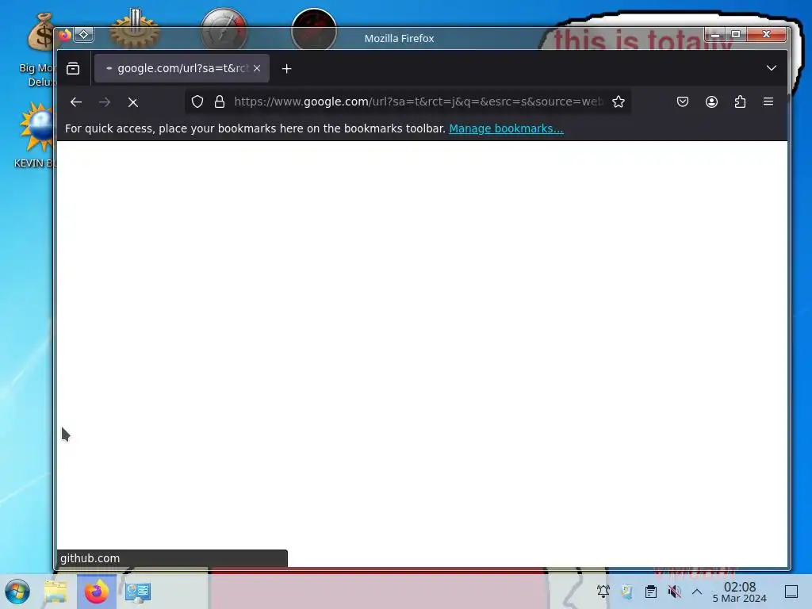This screenshot has width=812, height=609.
Task: Stop loading the current page
Action: click(x=133, y=102)
